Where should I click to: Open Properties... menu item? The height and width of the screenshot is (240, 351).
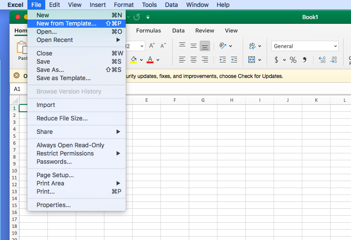77,205
